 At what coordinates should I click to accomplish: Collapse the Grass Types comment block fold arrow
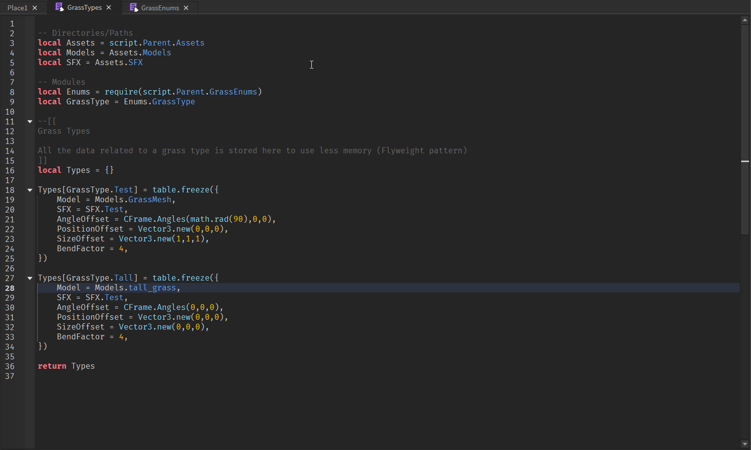[30, 121]
